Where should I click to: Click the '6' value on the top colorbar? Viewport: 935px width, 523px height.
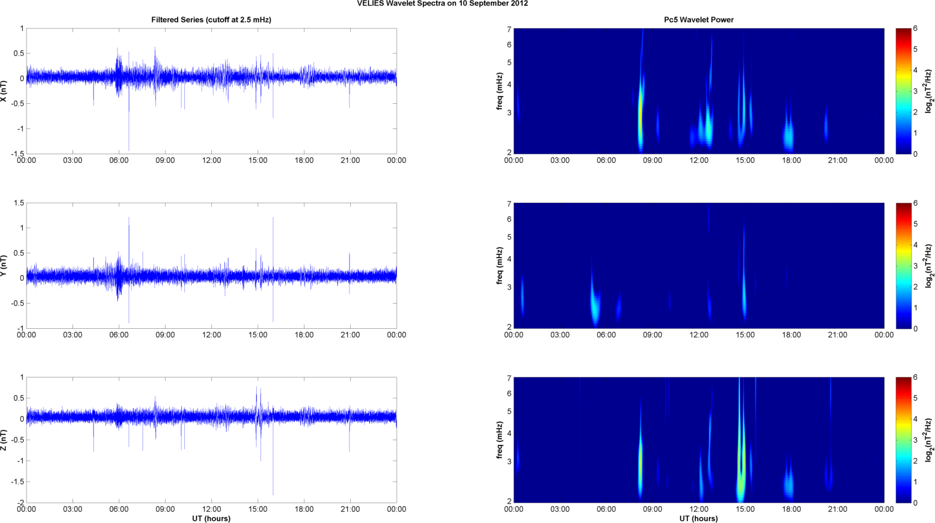pyautogui.click(x=915, y=28)
